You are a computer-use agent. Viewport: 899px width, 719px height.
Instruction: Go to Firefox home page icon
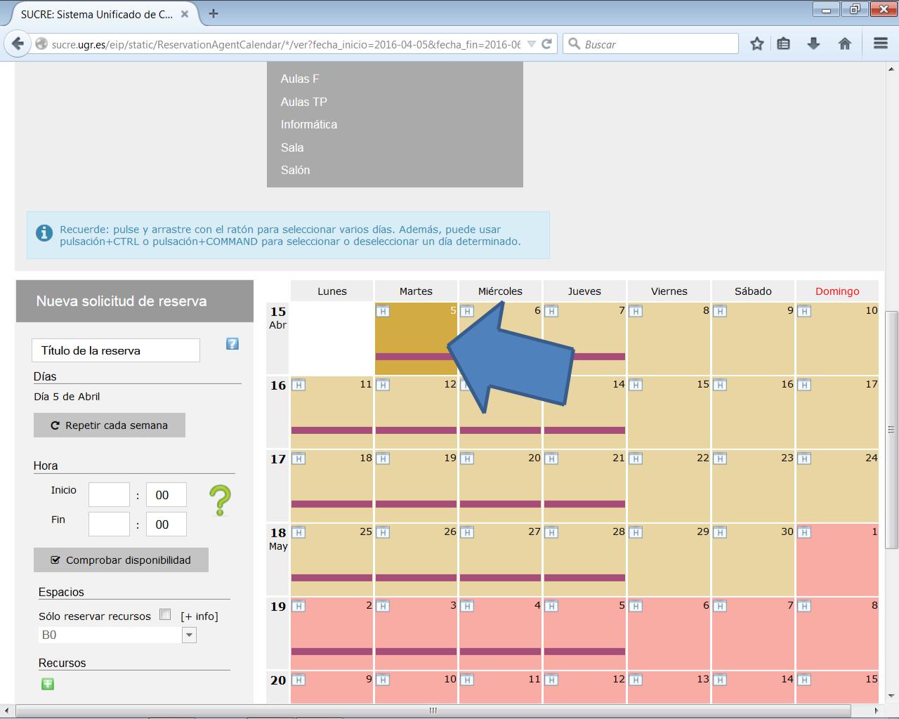point(845,44)
